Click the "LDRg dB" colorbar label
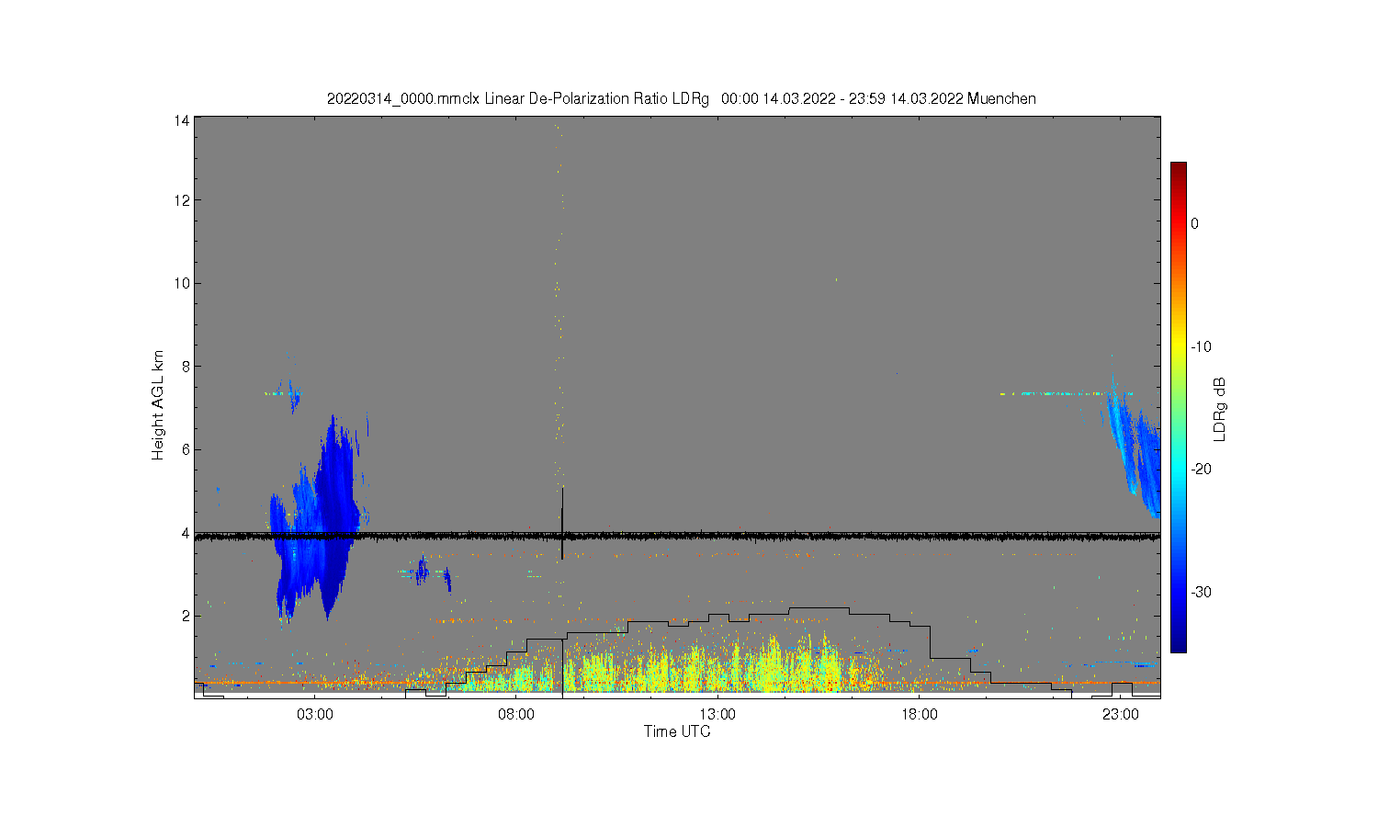1378x827 pixels. [x=1220, y=409]
